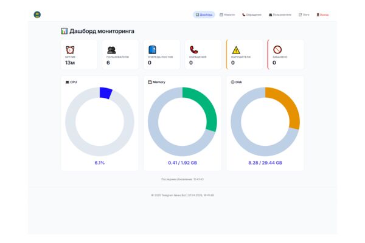Click the prohibited sign Забанено icon
Image resolution: width=365 pixels, height=243 pixels.
[x=277, y=50]
